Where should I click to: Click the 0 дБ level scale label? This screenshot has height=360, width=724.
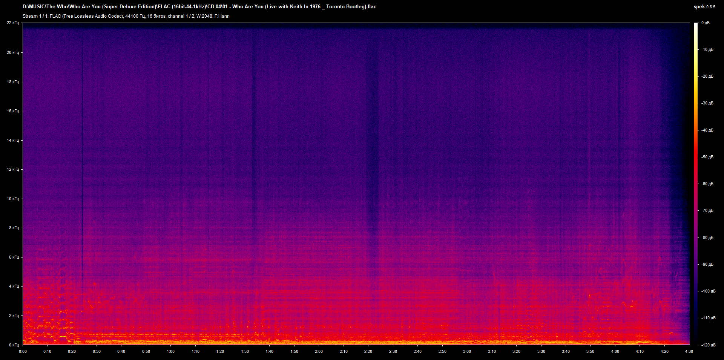(x=705, y=23)
